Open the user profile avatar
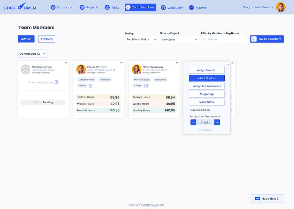Viewport: 294px width, 209px height. (x=281, y=7)
